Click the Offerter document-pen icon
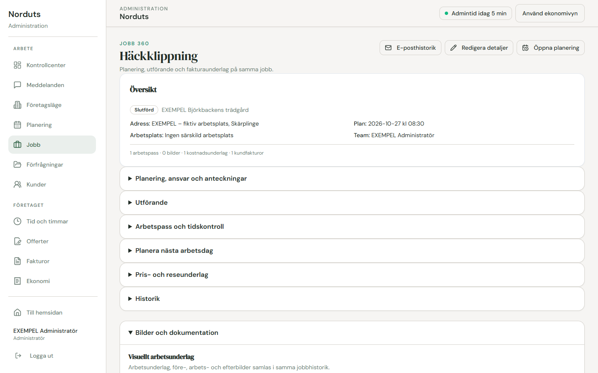The image size is (598, 373). pos(17,241)
